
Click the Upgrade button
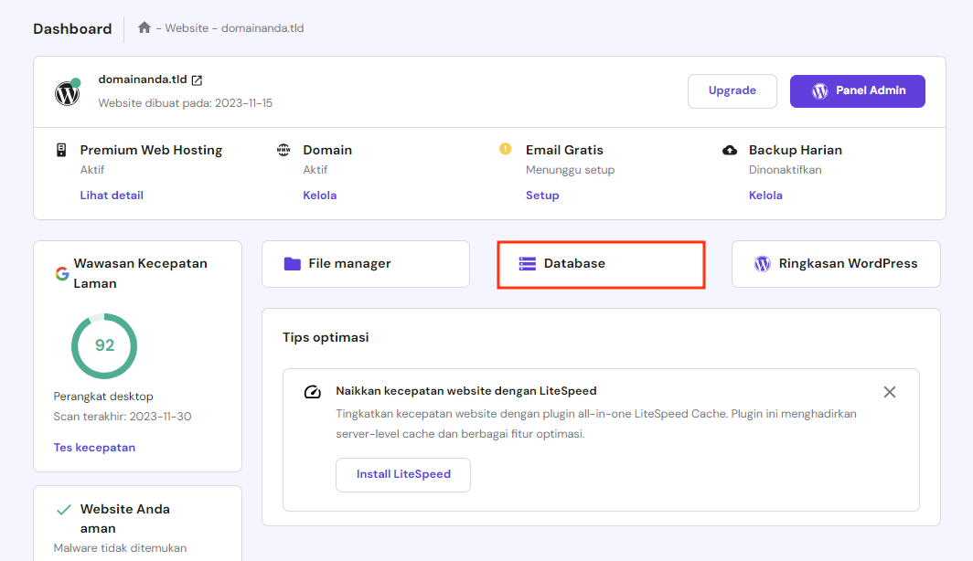(732, 90)
